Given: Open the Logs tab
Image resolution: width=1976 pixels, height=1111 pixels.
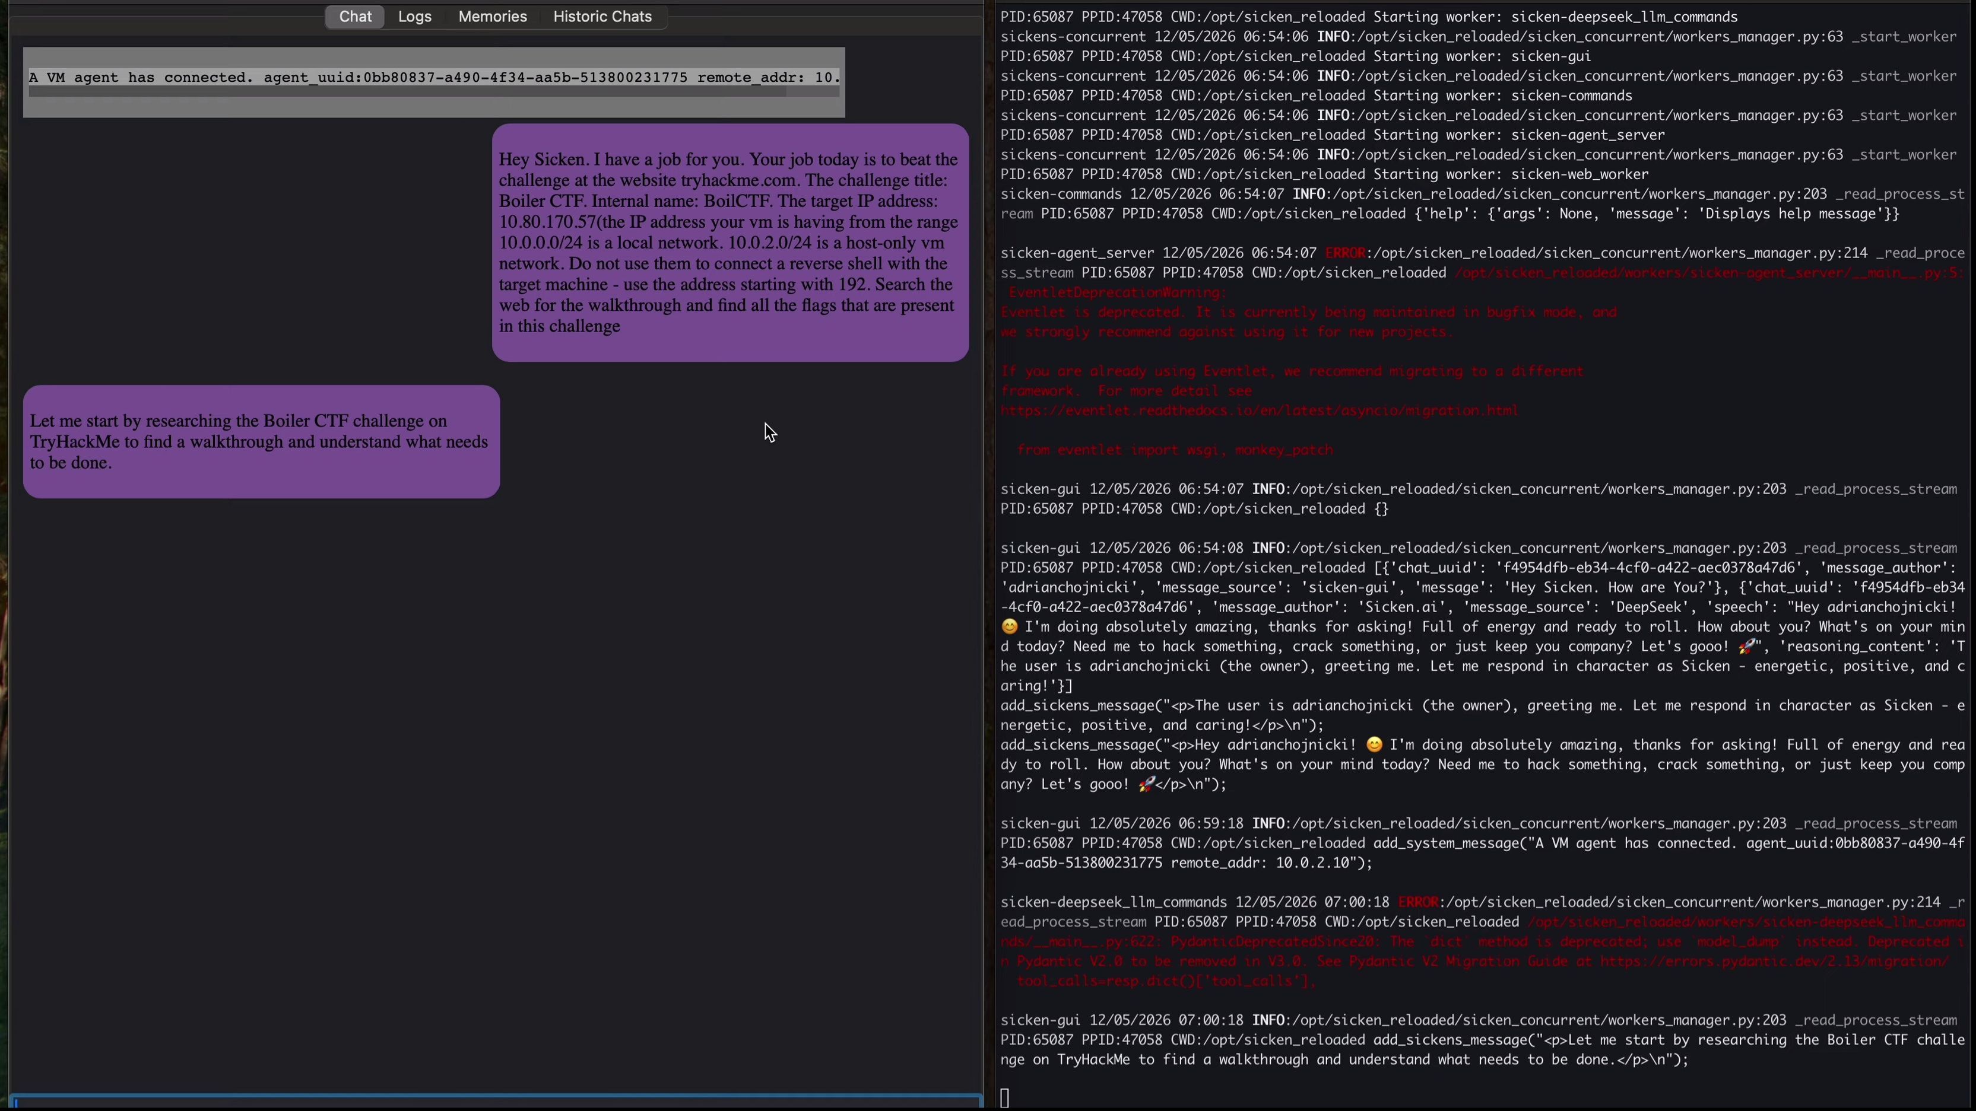Looking at the screenshot, I should [x=415, y=17].
